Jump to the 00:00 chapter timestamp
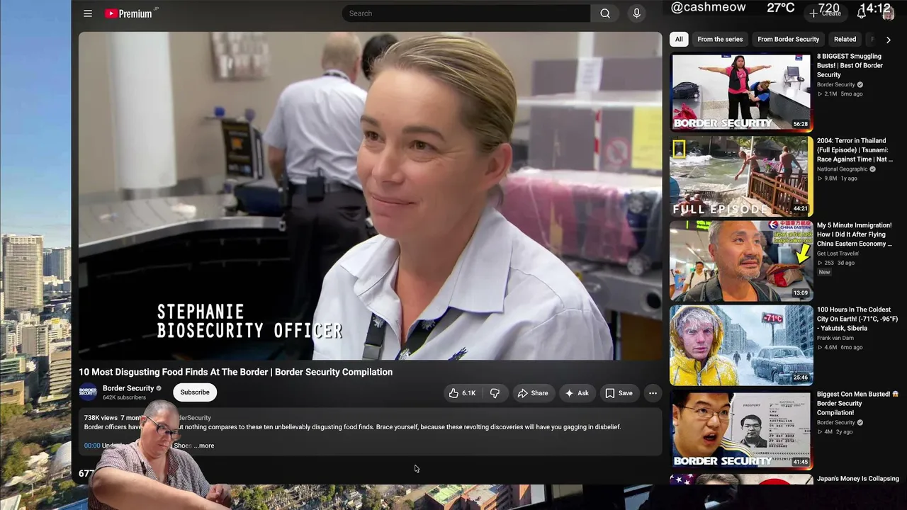The width and height of the screenshot is (907, 510). click(x=92, y=446)
